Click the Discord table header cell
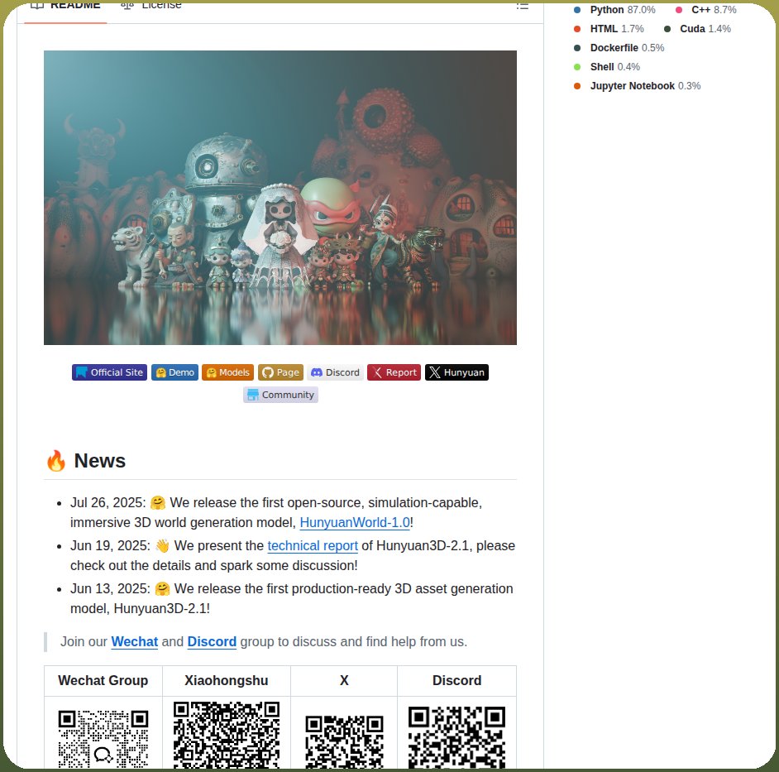 pos(457,680)
